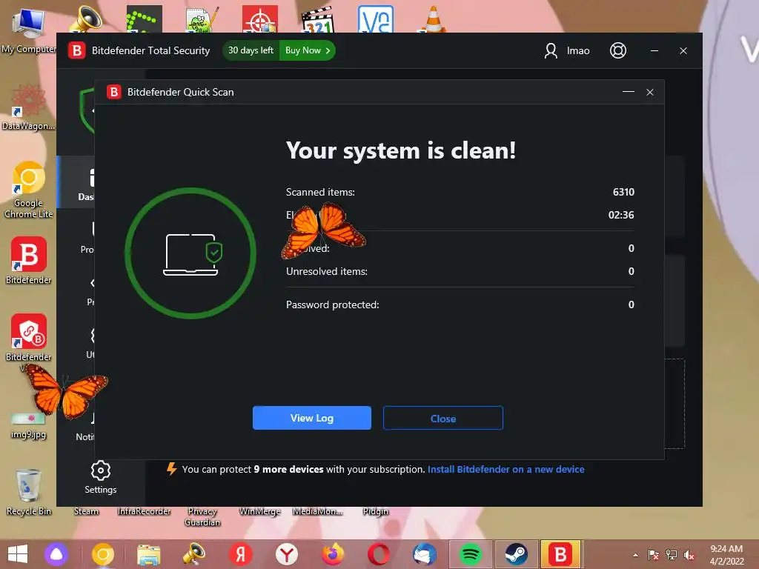Select Your system is clean heading
Screen dimensions: 759x569
[401, 150]
